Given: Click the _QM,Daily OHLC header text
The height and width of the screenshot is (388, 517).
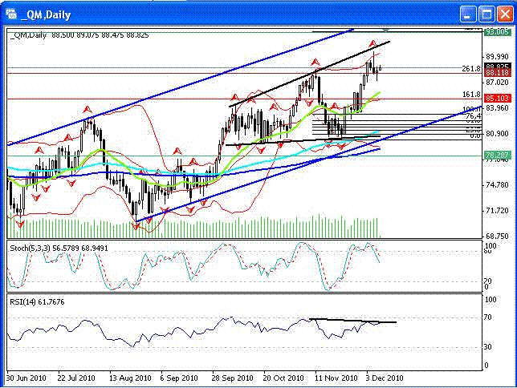Looking at the screenshot, I should (x=79, y=35).
